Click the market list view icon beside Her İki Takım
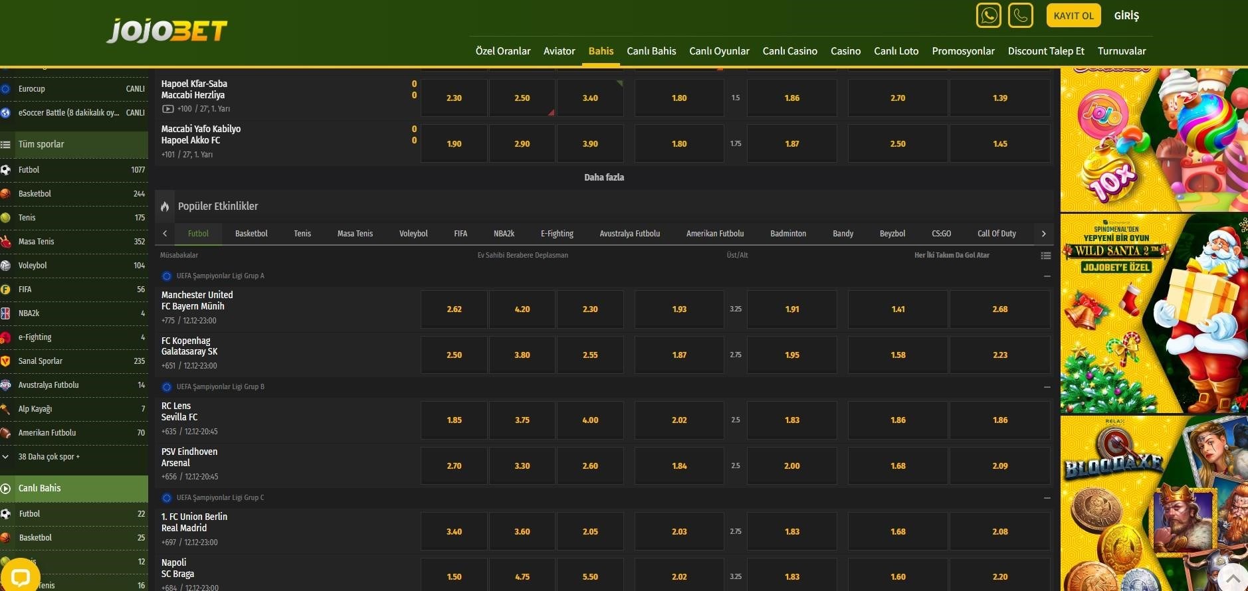Screen dimensions: 1248x591 point(1045,256)
